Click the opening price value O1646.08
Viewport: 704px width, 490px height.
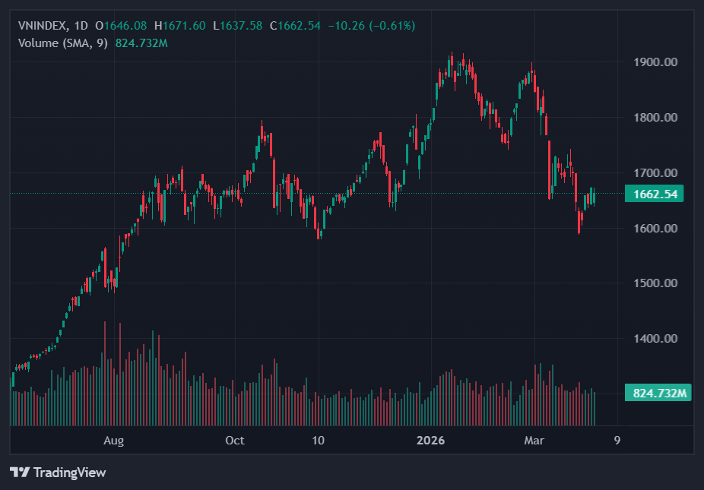pos(121,26)
